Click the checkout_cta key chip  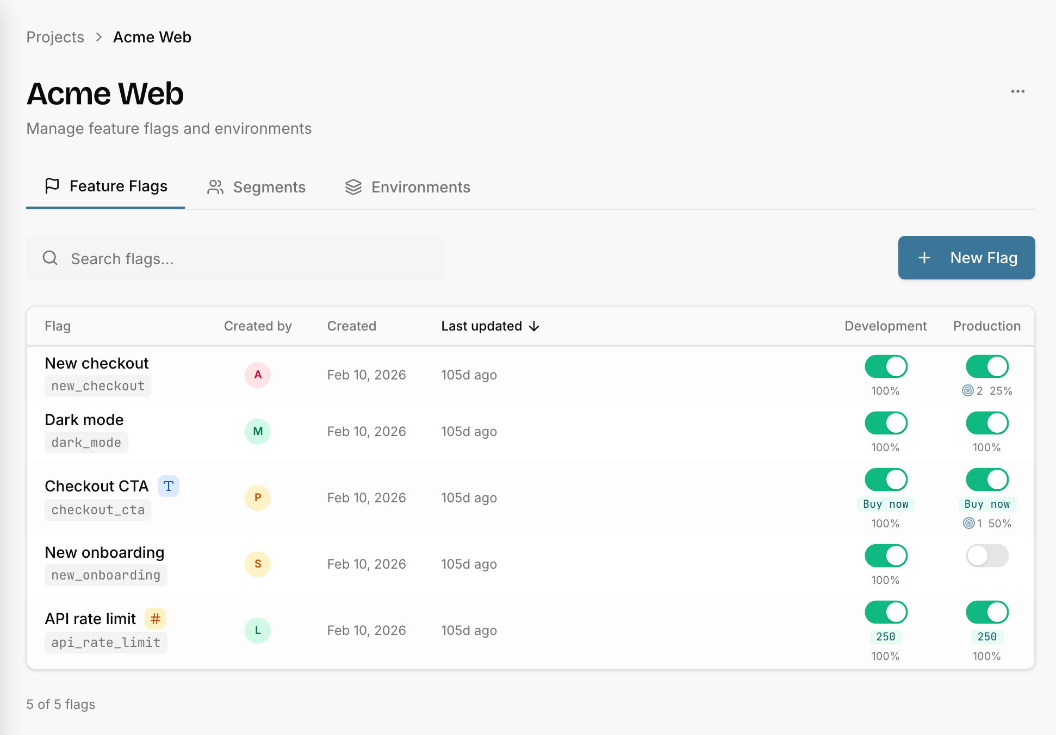98,510
